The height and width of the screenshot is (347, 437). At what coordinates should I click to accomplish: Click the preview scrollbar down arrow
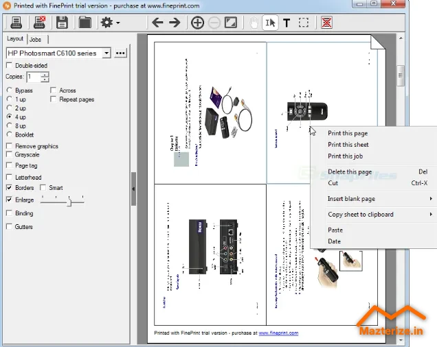[x=401, y=339]
